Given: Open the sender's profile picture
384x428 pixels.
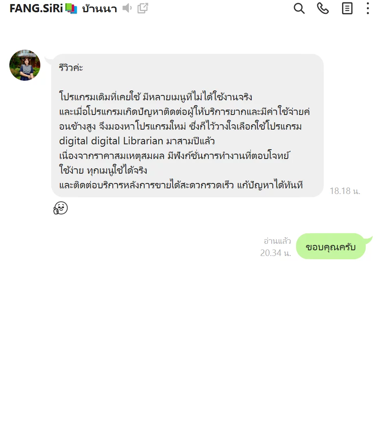Looking at the screenshot, I should (25, 65).
